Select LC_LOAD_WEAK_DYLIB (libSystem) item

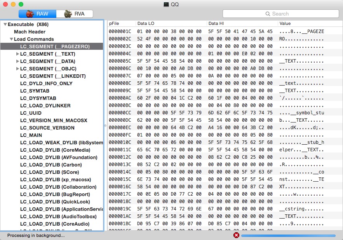pyautogui.click(x=61, y=143)
